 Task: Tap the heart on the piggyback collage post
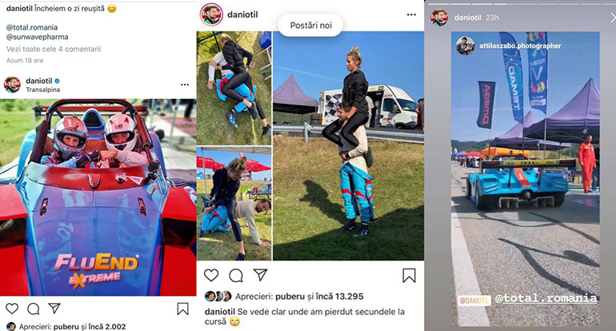pos(211,275)
